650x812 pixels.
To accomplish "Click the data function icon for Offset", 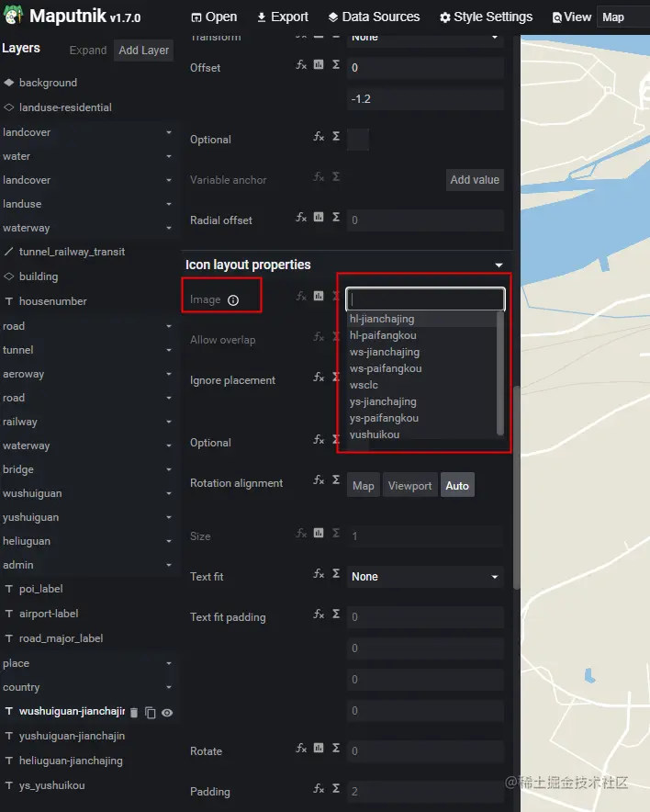I will (319, 64).
